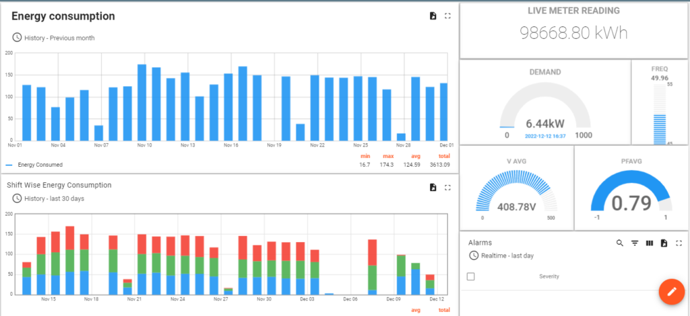690x316 pixels.
Task: Click the max value 174.3 in legend
Action: tap(387, 165)
